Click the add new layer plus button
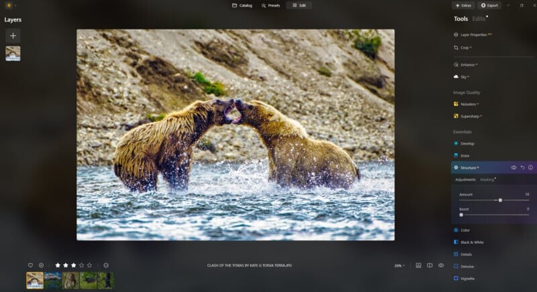Image resolution: width=537 pixels, height=292 pixels. 13,35
